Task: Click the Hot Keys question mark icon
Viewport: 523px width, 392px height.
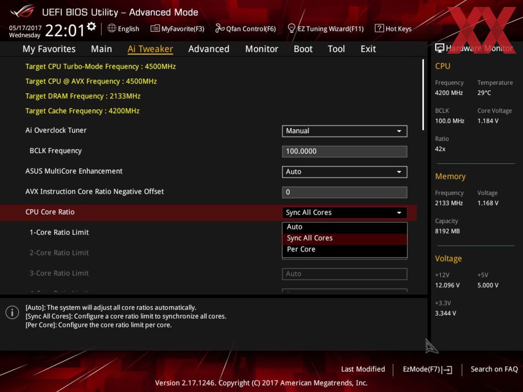Action: coord(379,28)
